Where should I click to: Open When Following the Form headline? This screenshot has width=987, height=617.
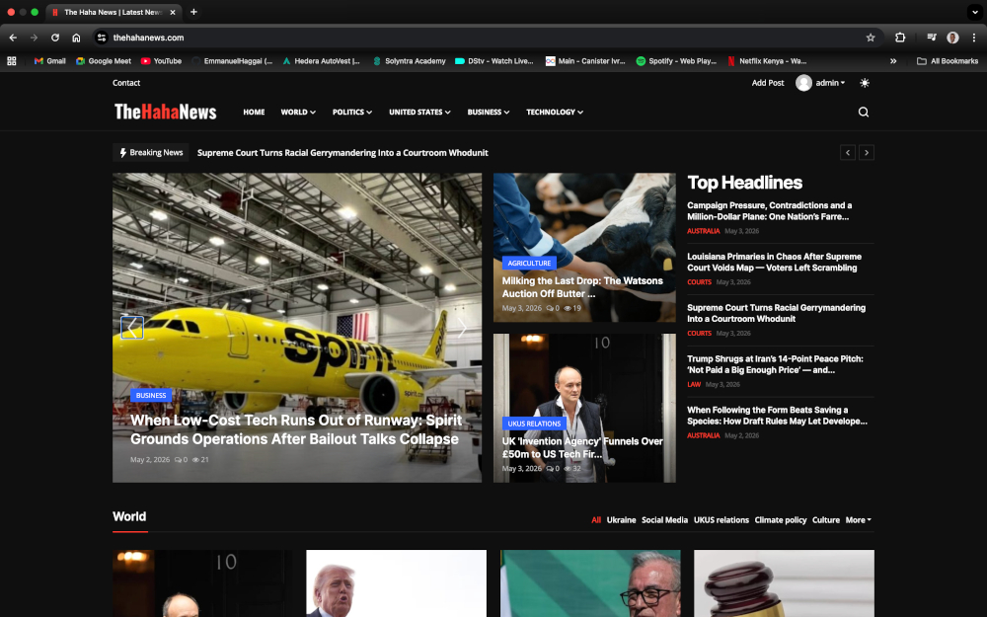pyautogui.click(x=777, y=416)
